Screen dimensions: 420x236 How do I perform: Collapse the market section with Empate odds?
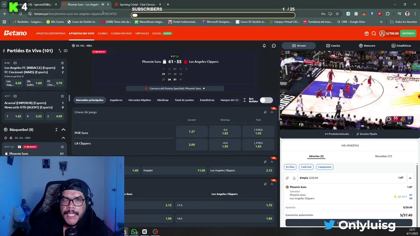[272, 162]
